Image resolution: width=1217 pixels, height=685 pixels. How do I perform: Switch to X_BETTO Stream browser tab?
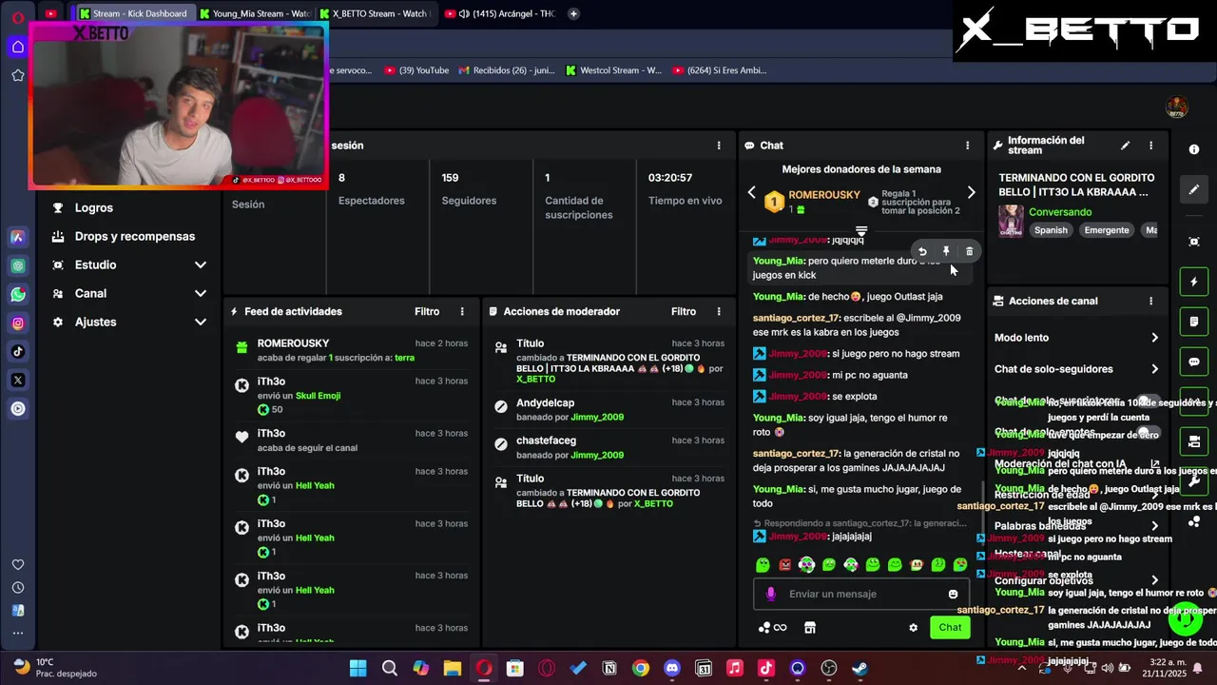374,13
